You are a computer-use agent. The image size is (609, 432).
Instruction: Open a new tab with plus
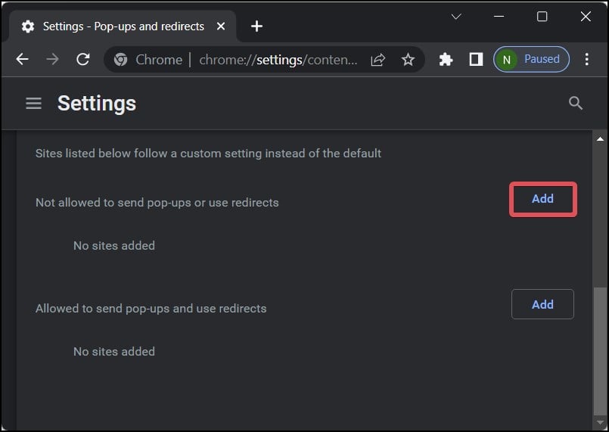(256, 26)
